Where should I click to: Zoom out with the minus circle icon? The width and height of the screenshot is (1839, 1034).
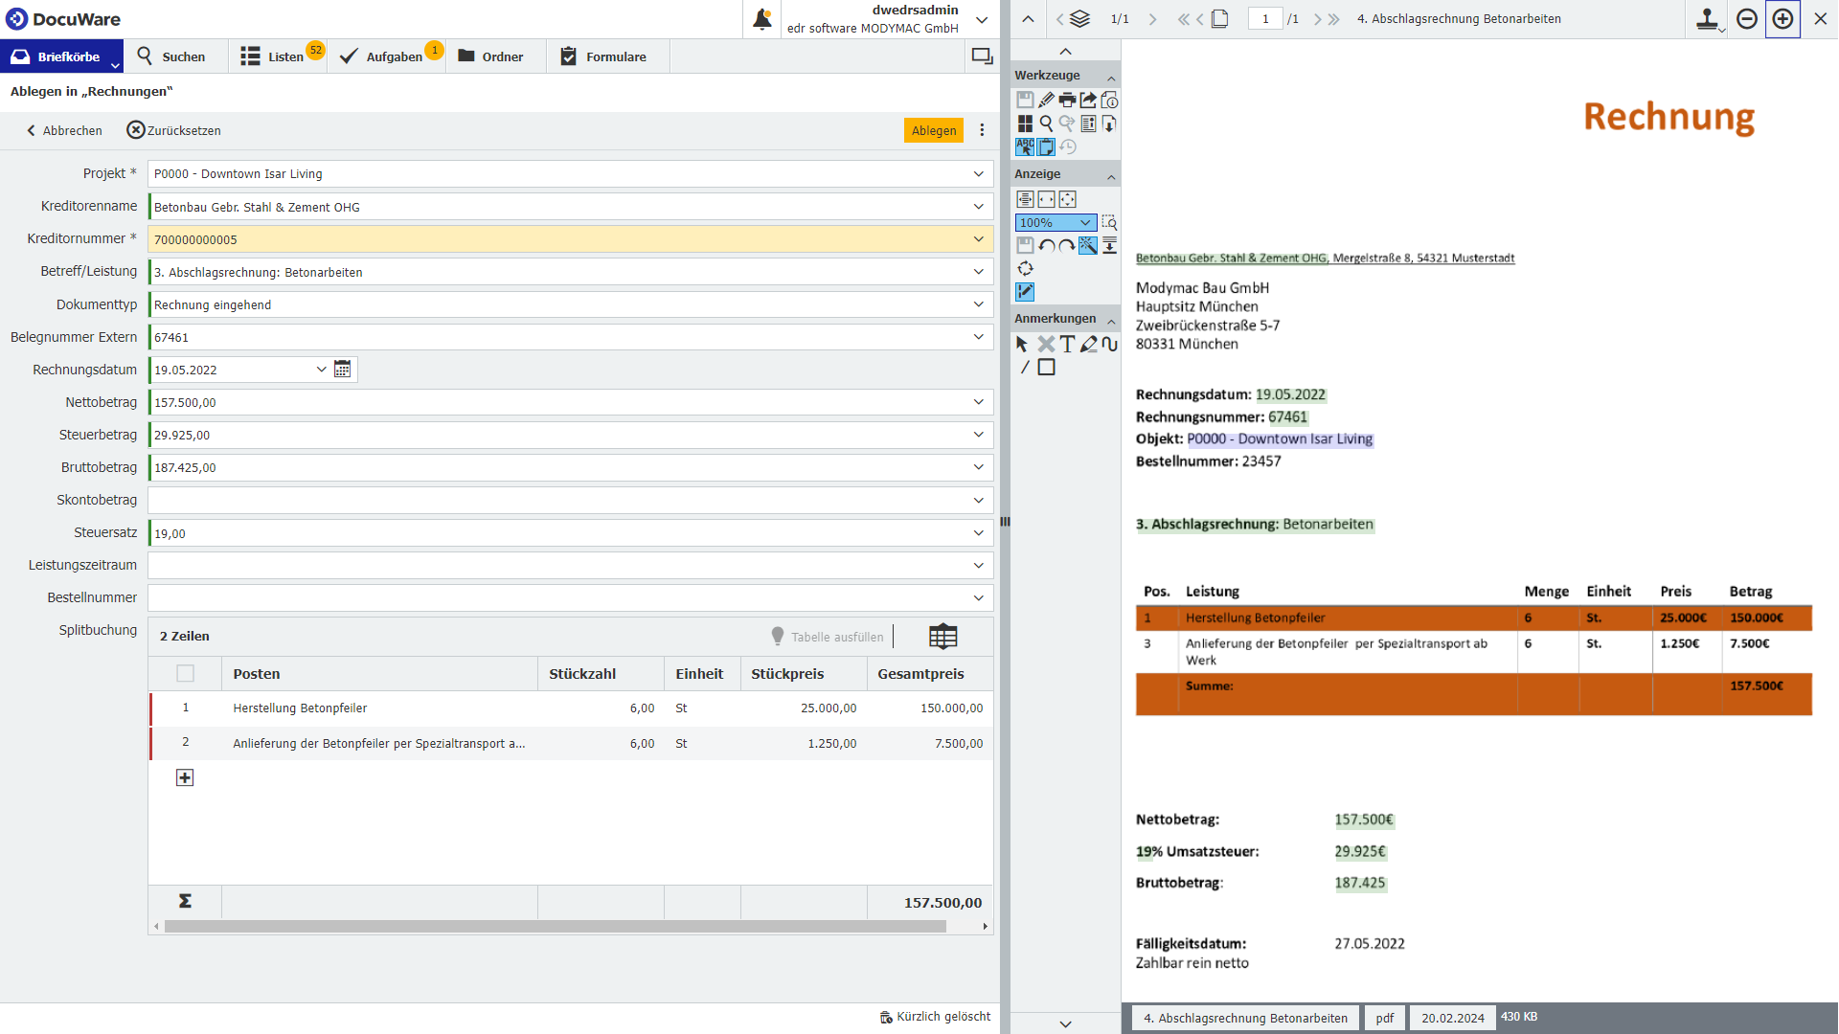click(x=1747, y=19)
